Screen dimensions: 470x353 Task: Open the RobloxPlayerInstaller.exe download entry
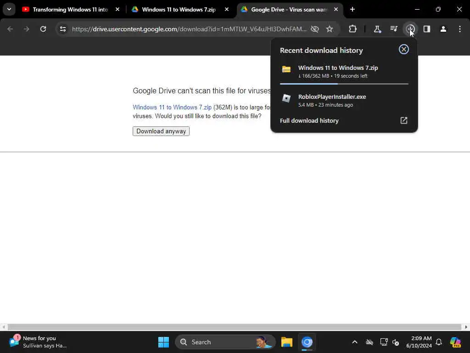click(344, 101)
